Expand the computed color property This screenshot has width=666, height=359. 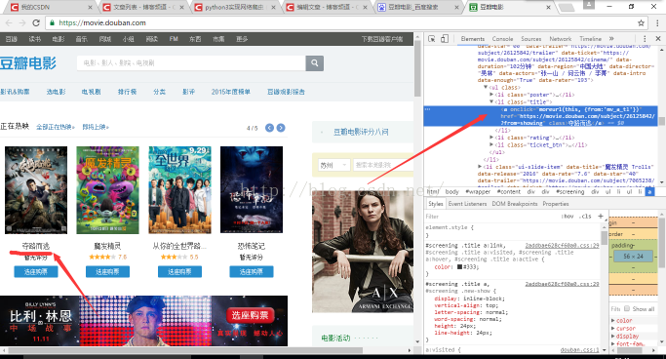pyautogui.click(x=613, y=320)
